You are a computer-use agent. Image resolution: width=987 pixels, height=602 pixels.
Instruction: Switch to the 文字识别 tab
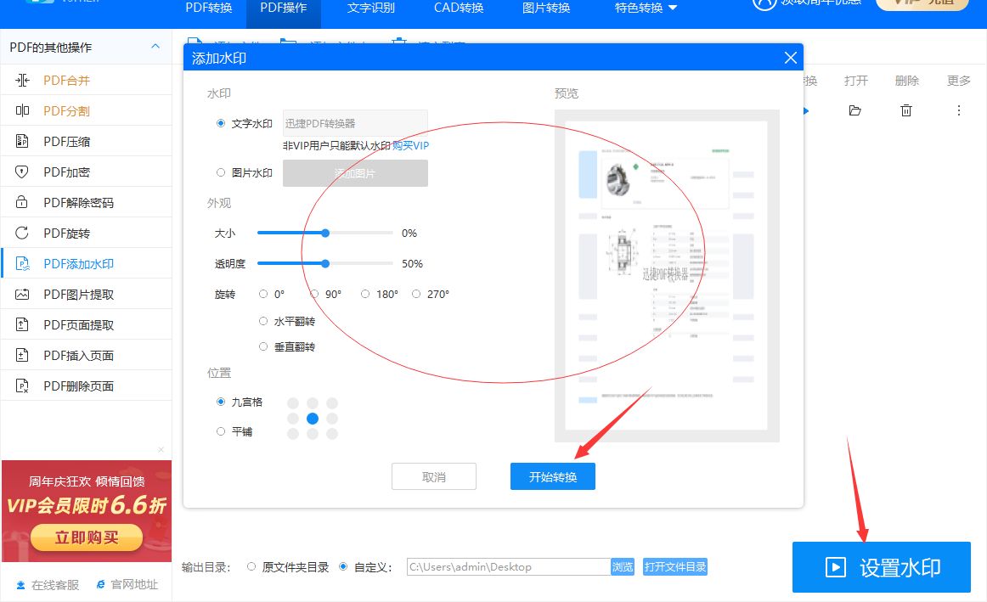click(x=370, y=8)
